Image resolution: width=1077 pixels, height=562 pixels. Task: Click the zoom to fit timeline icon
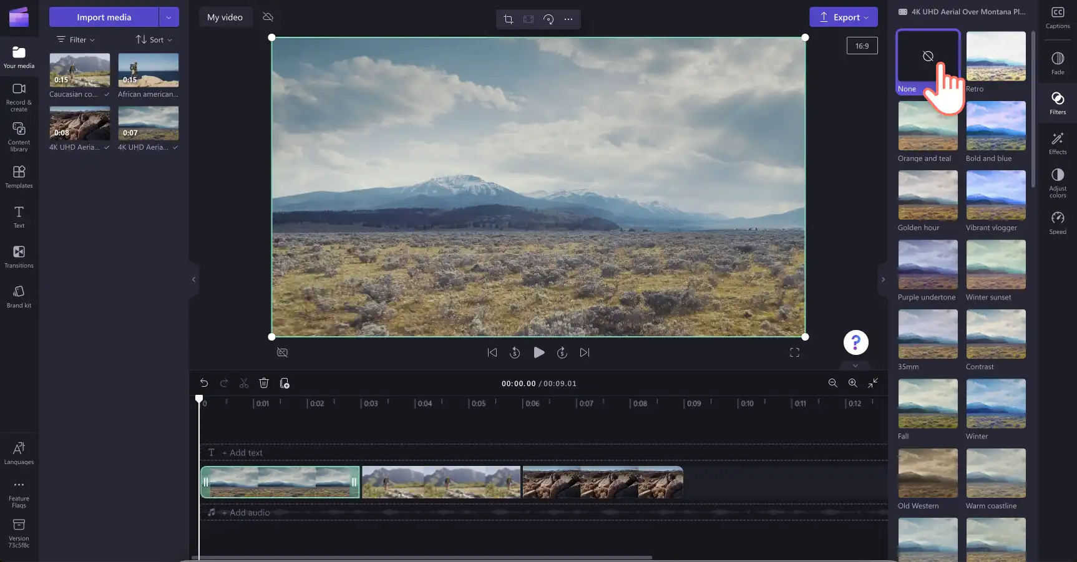(873, 383)
